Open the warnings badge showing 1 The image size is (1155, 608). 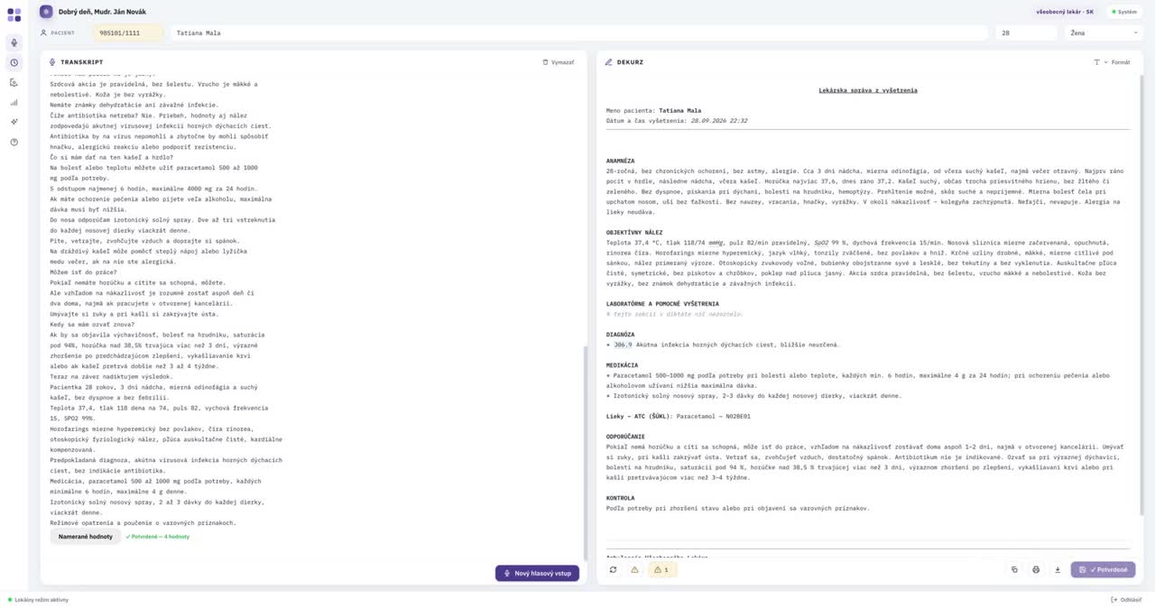[662, 570]
